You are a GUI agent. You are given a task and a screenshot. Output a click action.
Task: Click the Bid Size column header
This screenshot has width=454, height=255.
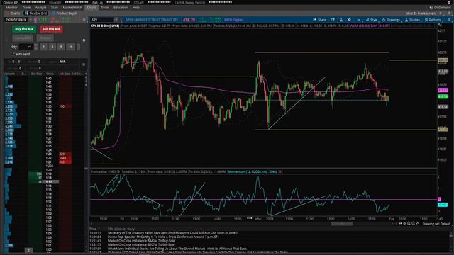click(36, 74)
